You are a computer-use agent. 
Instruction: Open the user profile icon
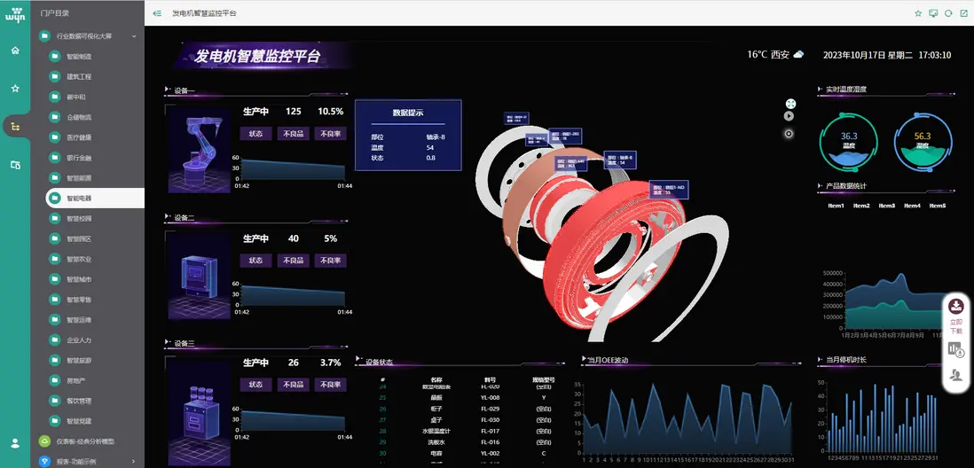(15, 443)
